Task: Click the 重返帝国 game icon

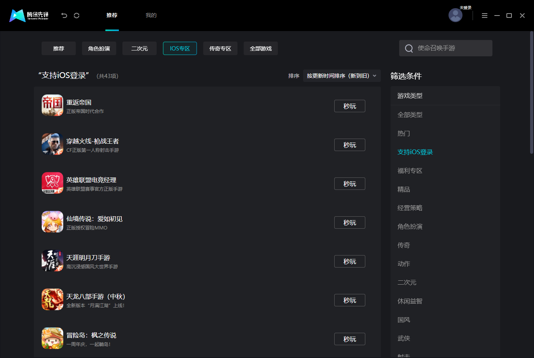Action: pyautogui.click(x=52, y=105)
